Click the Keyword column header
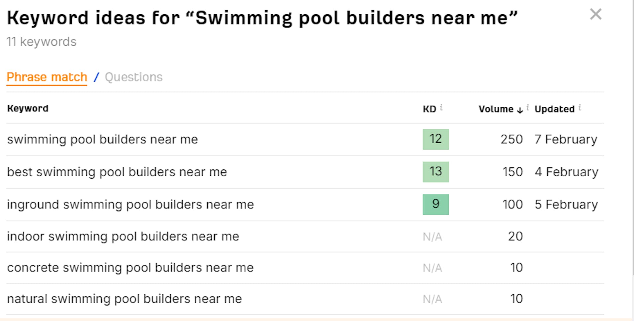This screenshot has width=634, height=321. pyautogui.click(x=28, y=108)
